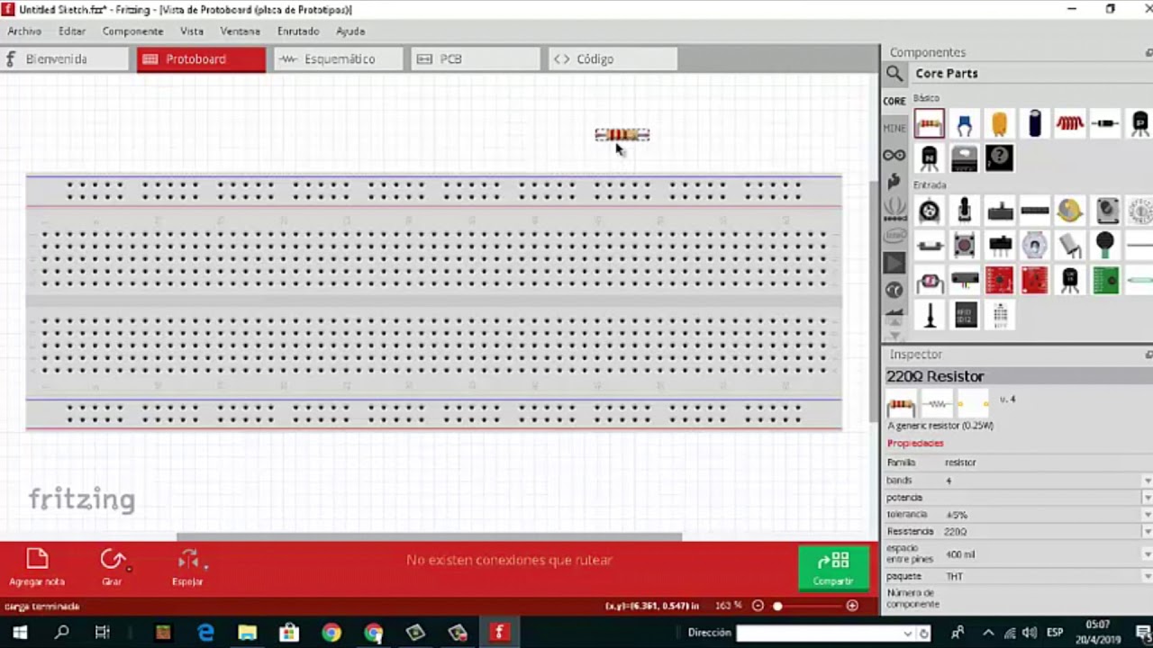Image resolution: width=1153 pixels, height=648 pixels.
Task: Pick the round trimmer potentiometer part
Action: [x=929, y=211]
